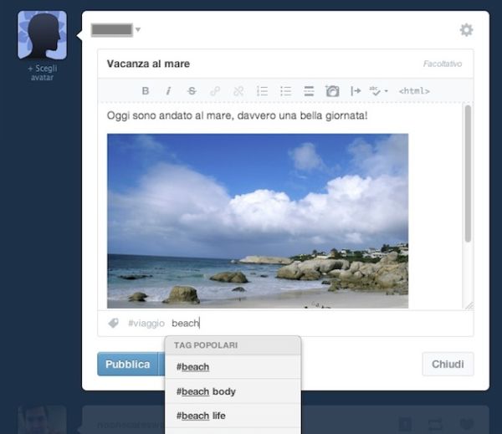Insert a bulleted list
The width and height of the screenshot is (502, 434).
point(285,91)
